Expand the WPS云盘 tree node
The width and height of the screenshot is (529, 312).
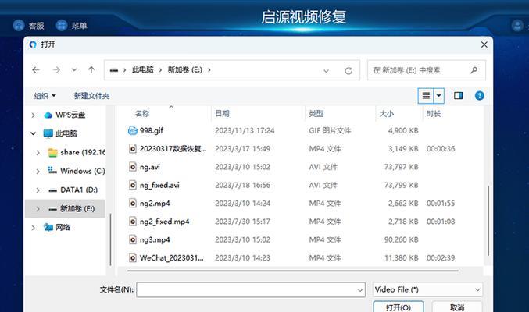[x=33, y=115]
